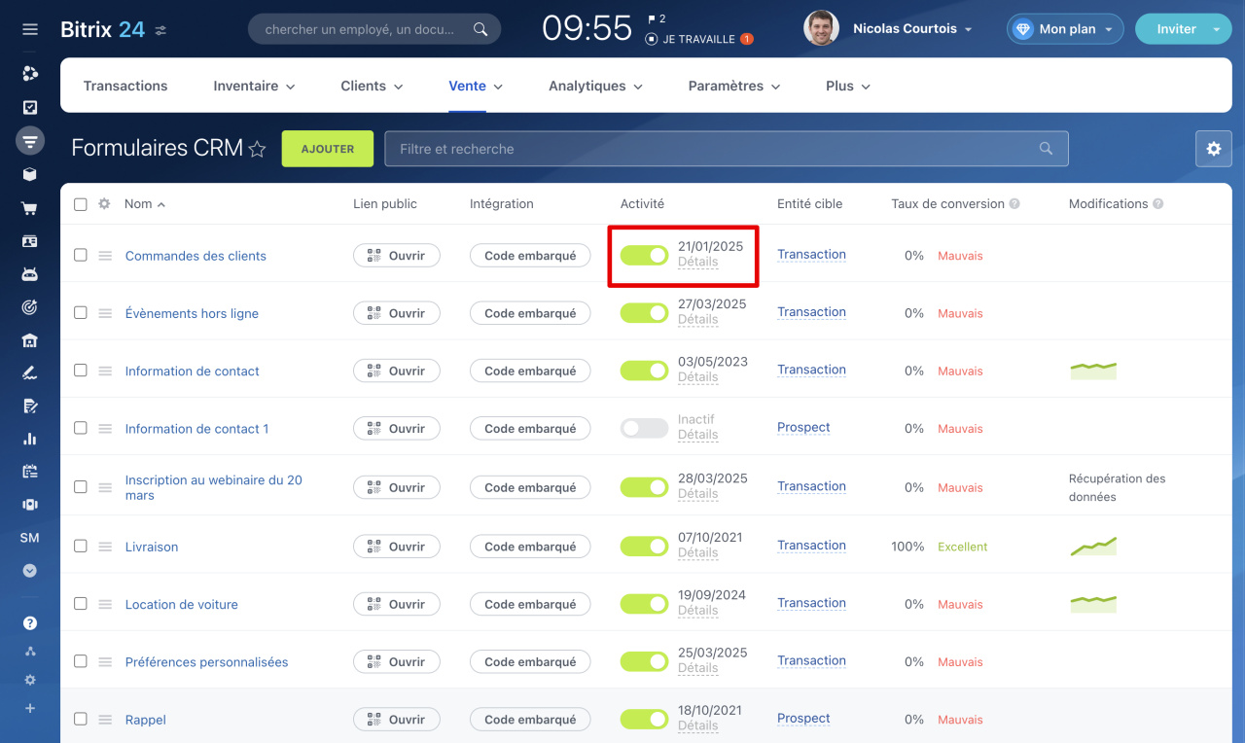The height and width of the screenshot is (743, 1245).
Task: Open the SM sidebar item
Action: coord(30,538)
